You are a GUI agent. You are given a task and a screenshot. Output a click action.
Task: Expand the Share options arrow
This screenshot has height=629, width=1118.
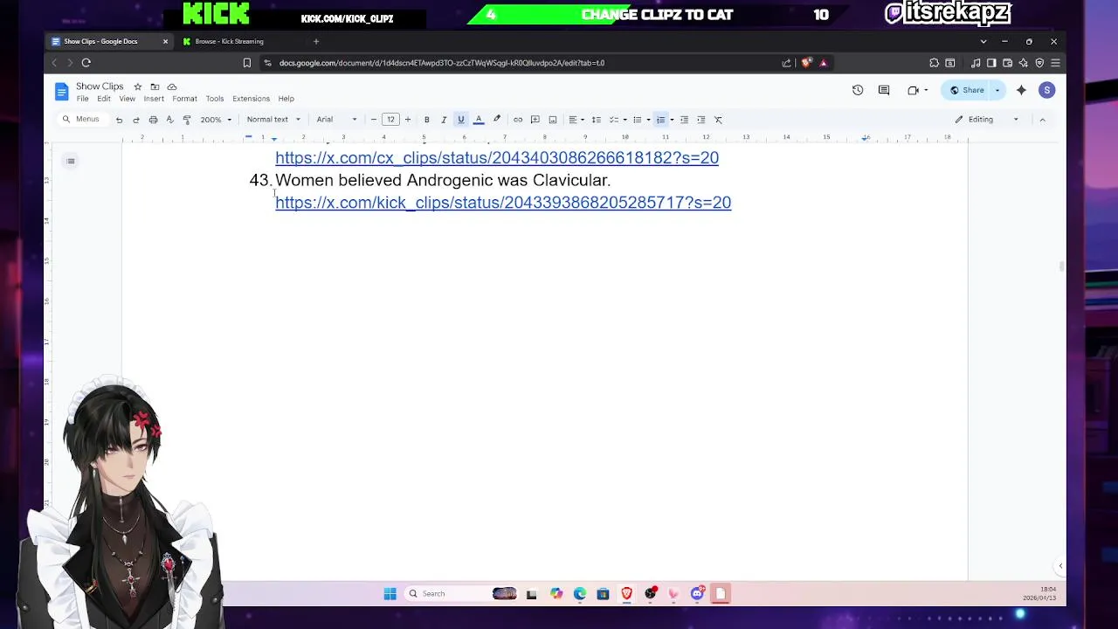997,90
